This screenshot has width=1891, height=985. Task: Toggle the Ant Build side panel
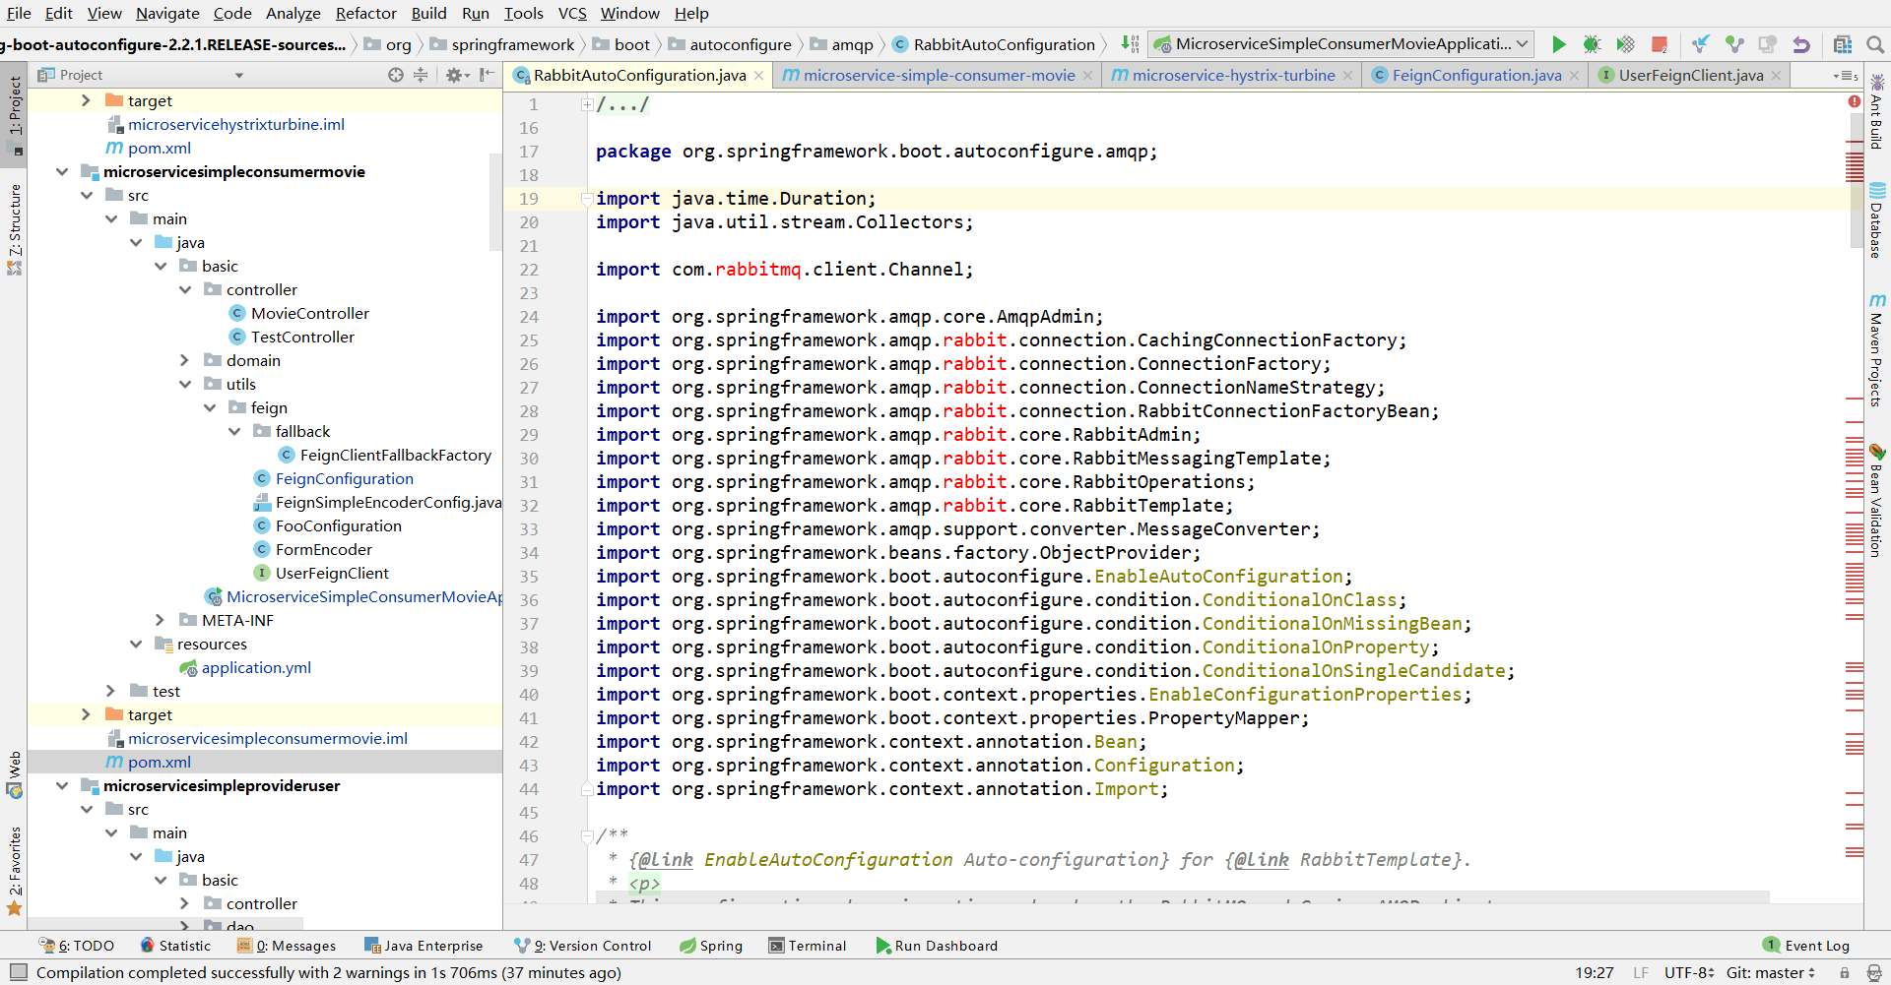coord(1877,111)
